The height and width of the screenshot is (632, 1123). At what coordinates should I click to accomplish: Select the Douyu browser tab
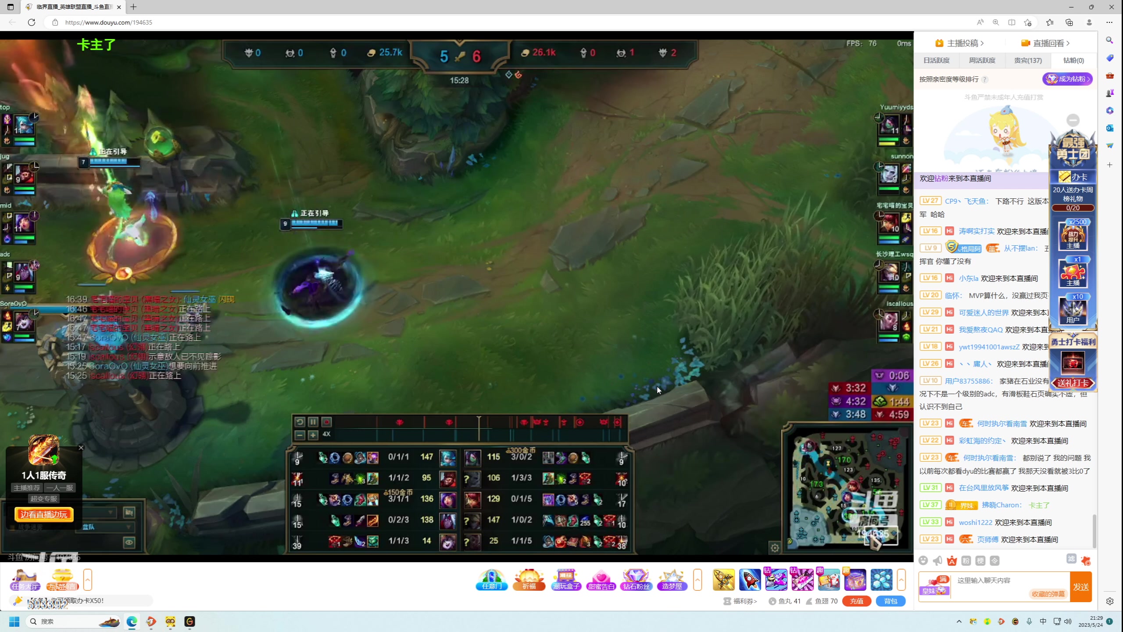coord(73,7)
